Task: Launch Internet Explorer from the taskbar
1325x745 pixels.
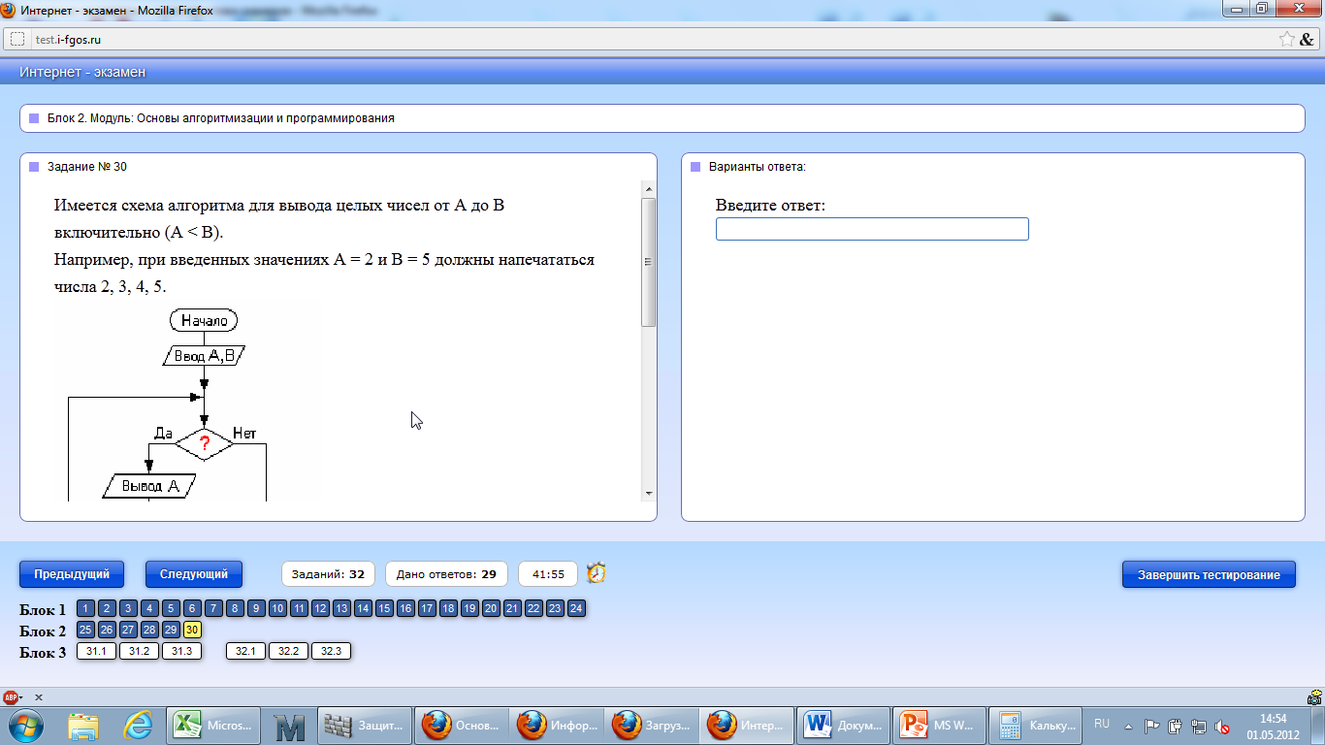Action: pos(140,726)
